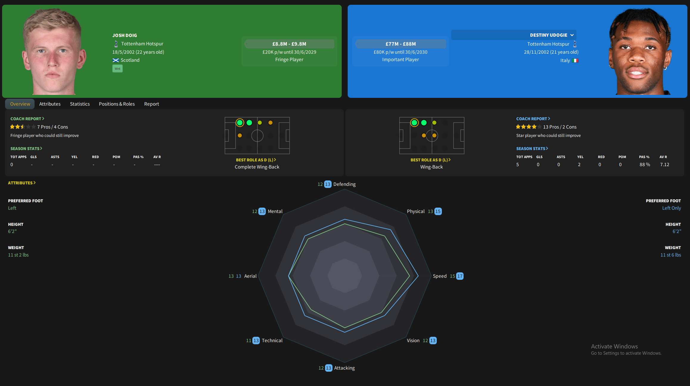Viewport: 690px width, 386px height.
Task: Open the Destiny Udogie player dropdown
Action: [x=572, y=35]
